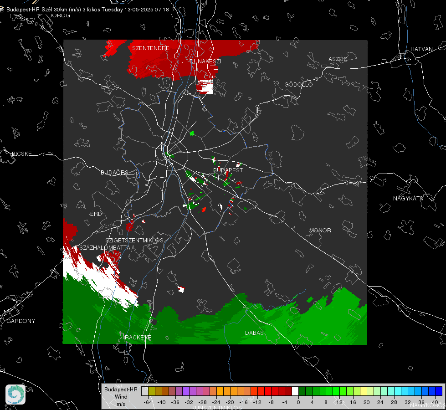
Task: Click the Budapest-HR Wind m/s legend title
Action: tap(121, 397)
